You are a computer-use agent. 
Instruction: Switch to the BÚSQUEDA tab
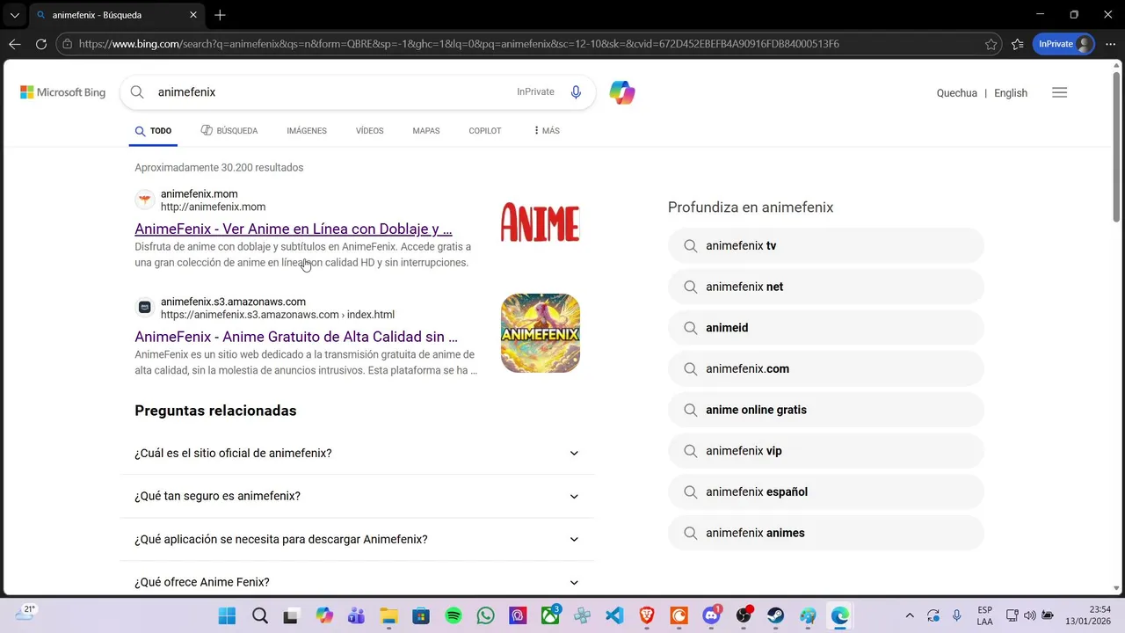229,131
